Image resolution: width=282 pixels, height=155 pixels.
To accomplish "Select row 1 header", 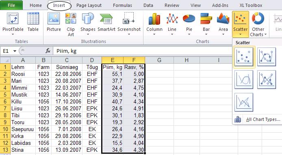I will coord(5,67).
